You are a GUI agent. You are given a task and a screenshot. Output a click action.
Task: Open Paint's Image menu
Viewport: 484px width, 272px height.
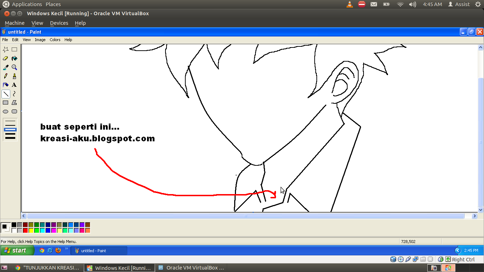point(40,40)
